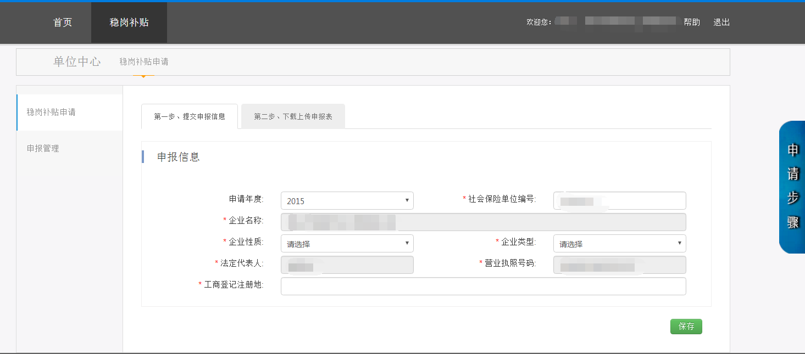
Task: Open the 申请步骤 floating side panel
Action: pos(792,187)
